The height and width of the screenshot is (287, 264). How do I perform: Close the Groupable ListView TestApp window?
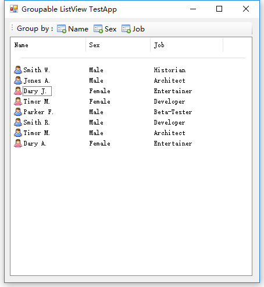tap(246, 9)
